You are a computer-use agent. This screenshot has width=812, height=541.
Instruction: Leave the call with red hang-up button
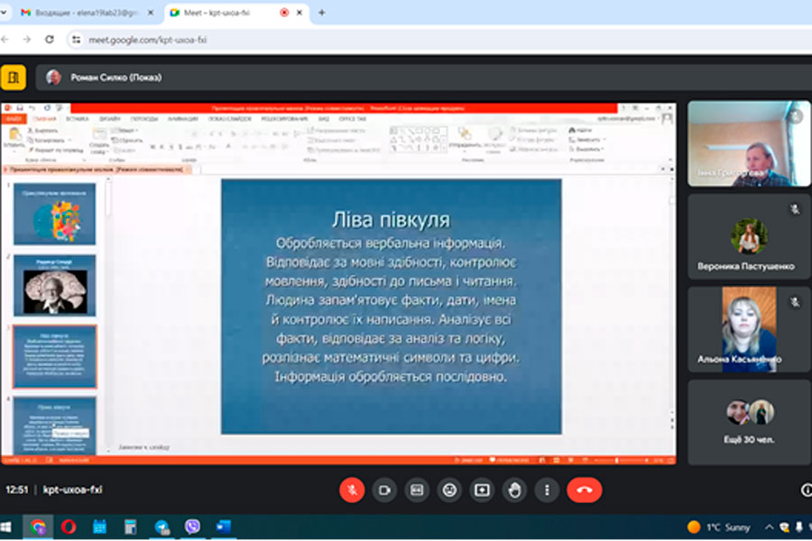tap(585, 490)
